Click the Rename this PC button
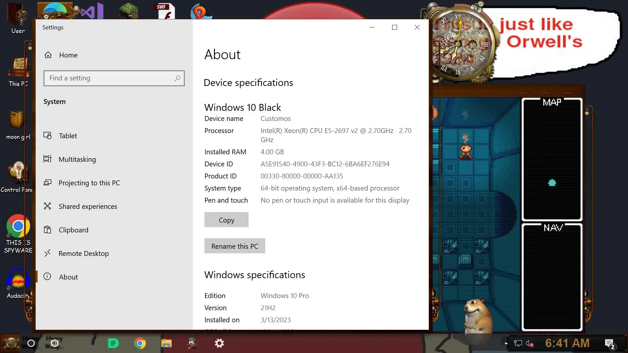The width and height of the screenshot is (628, 353). coord(235,246)
